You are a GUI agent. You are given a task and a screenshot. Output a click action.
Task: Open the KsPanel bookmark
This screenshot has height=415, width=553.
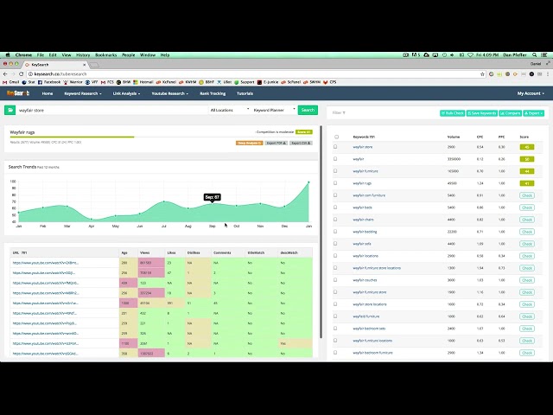tap(166, 82)
